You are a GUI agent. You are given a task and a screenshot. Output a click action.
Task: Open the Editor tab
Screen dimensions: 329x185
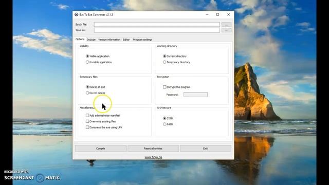(x=126, y=40)
